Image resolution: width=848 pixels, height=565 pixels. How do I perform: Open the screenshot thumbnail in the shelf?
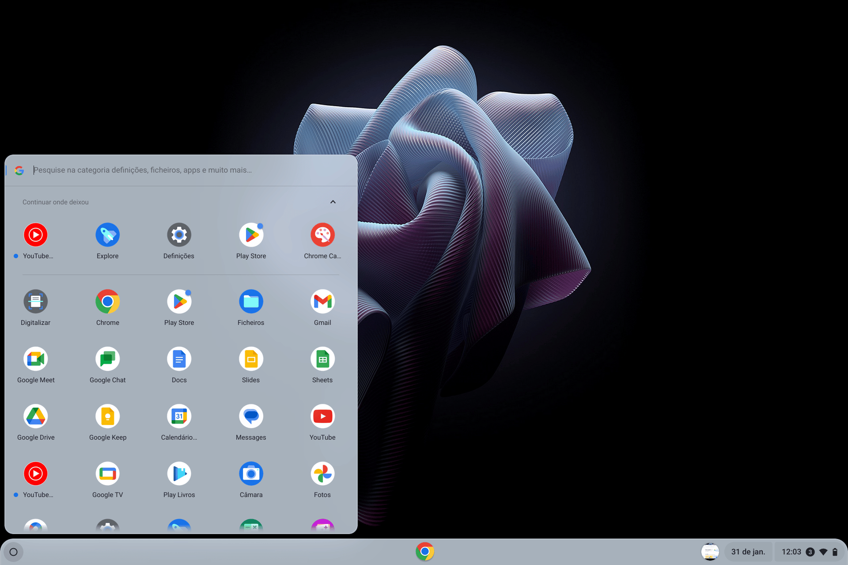710,552
